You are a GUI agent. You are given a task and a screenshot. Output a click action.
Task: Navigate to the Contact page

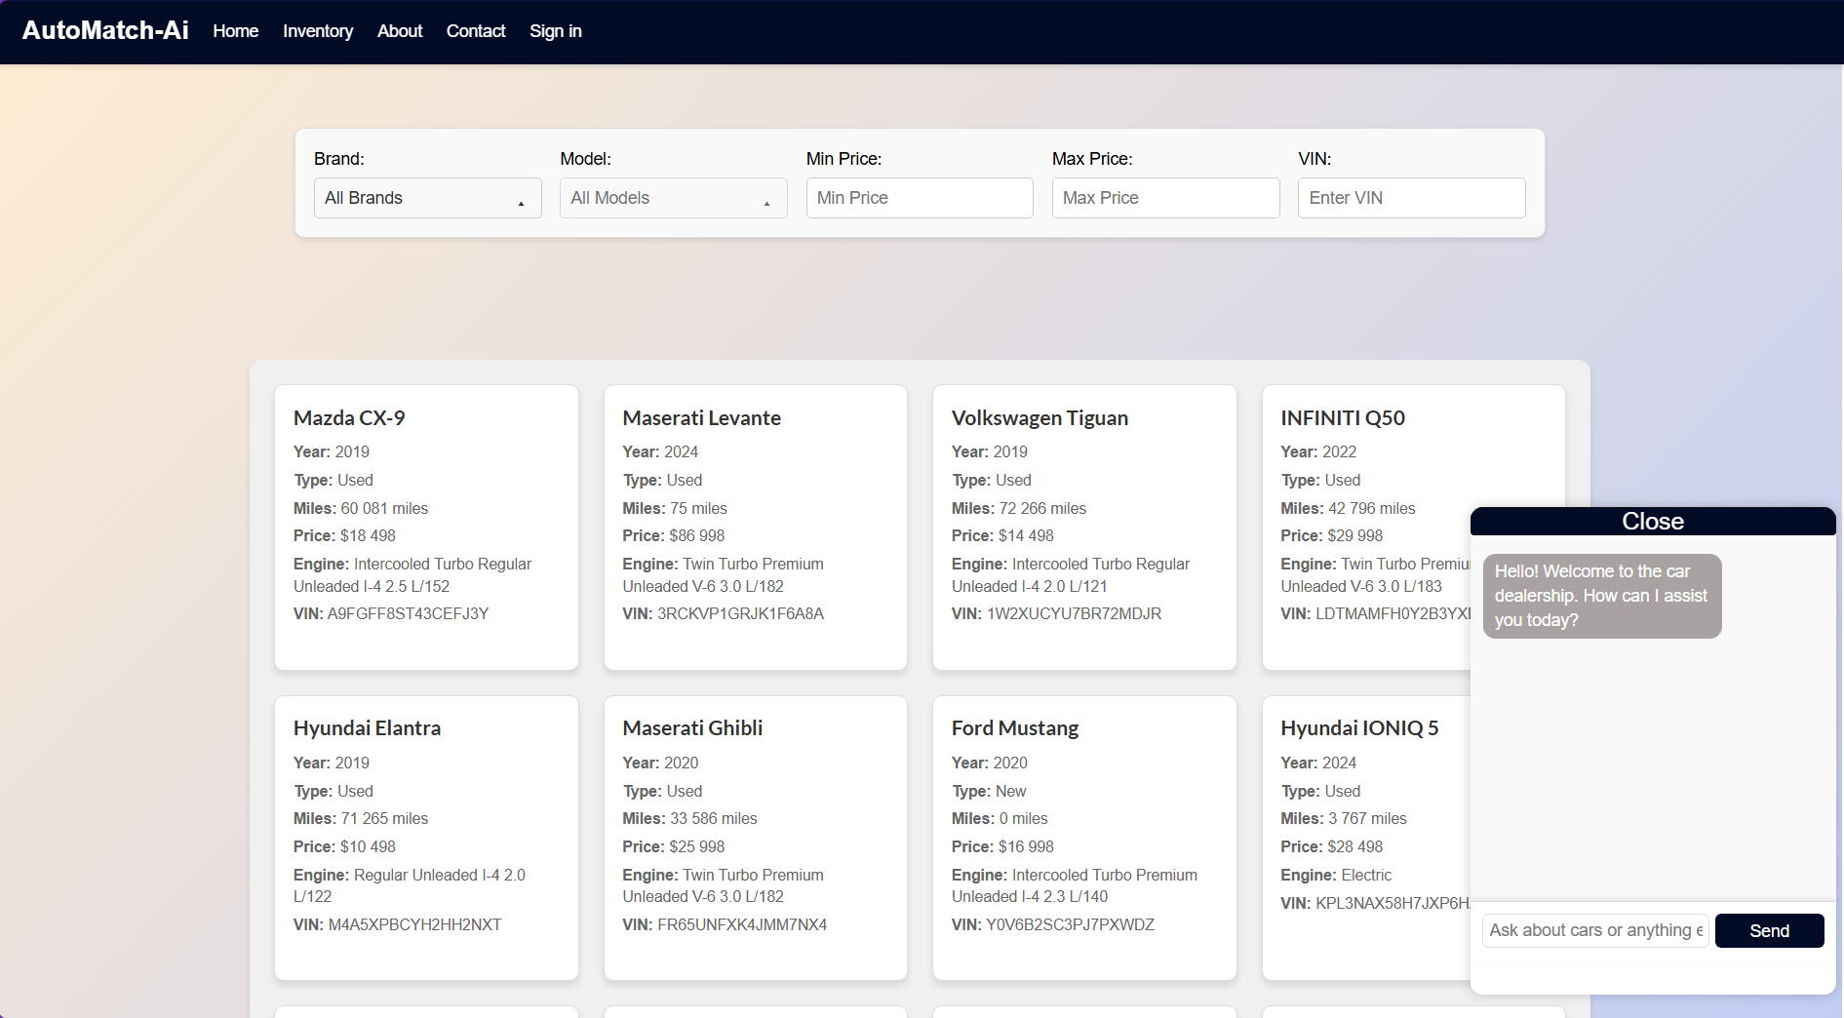[476, 31]
